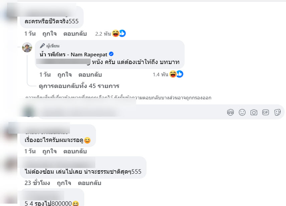
Task: Open Nam Rapeepat profile picture
Action: [27, 47]
